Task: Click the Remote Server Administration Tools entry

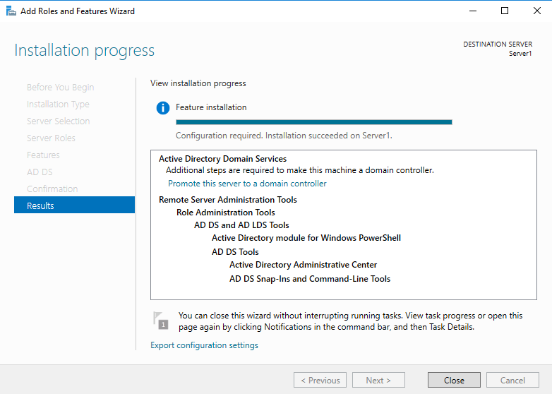Action: click(228, 200)
